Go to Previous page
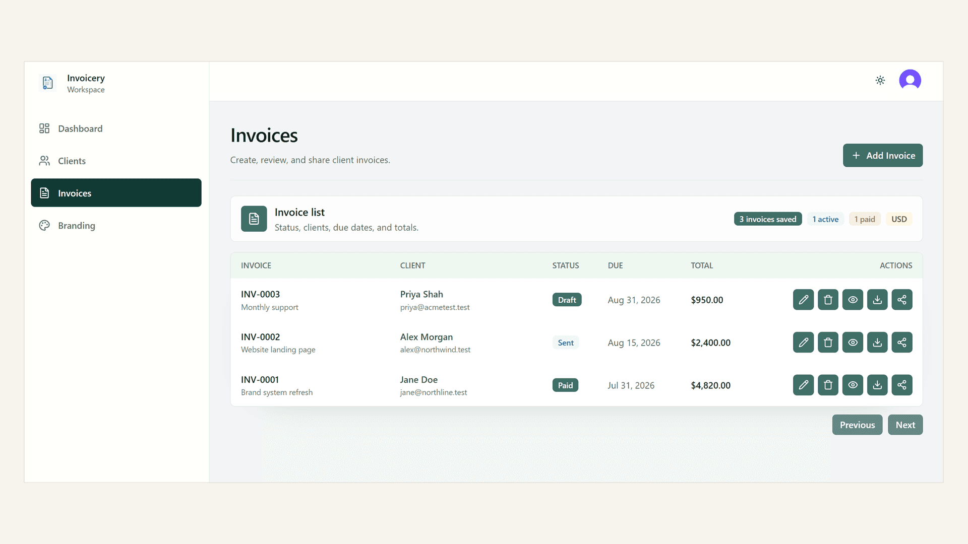Image resolution: width=968 pixels, height=544 pixels. [x=857, y=425]
